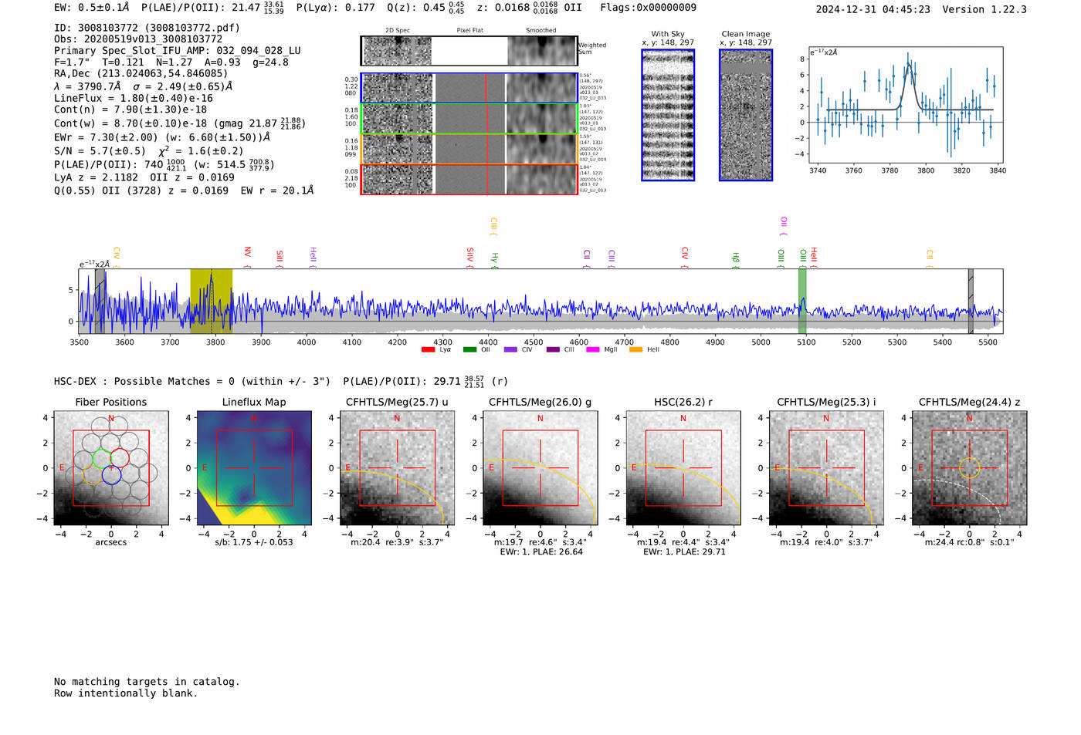The height and width of the screenshot is (735, 1081).
Task: Open the HSC(26.2) r image
Action: click(x=683, y=468)
